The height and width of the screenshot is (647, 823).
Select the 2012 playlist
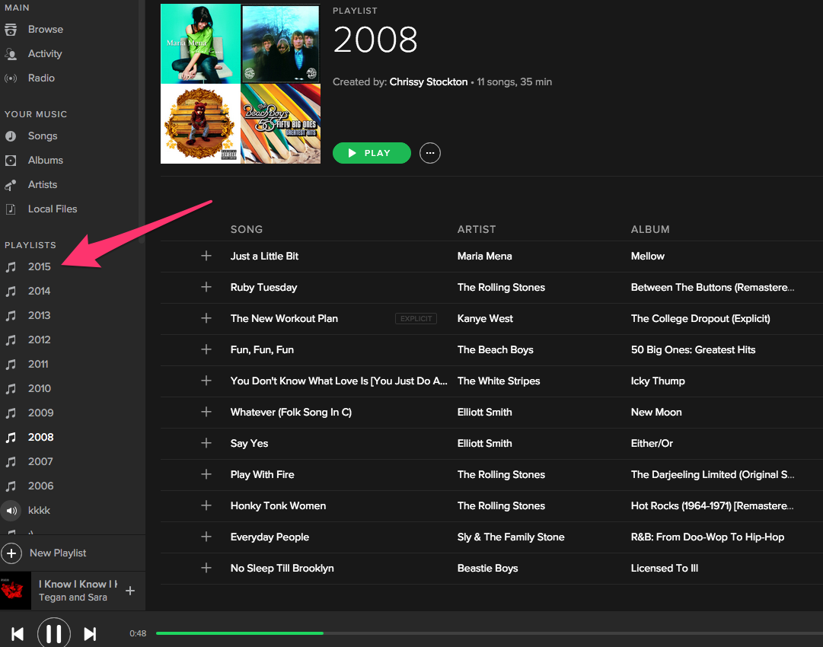coord(40,340)
